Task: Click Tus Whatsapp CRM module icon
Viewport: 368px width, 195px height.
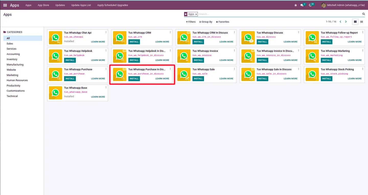Action: coord(120,38)
